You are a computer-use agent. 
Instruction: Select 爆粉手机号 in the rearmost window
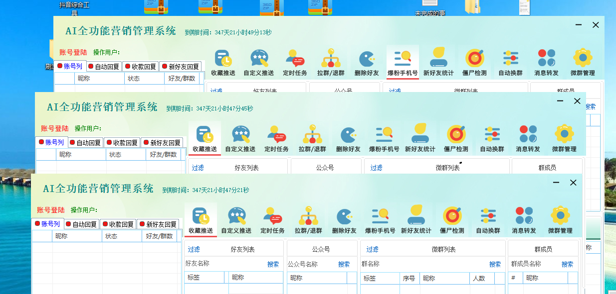403,62
